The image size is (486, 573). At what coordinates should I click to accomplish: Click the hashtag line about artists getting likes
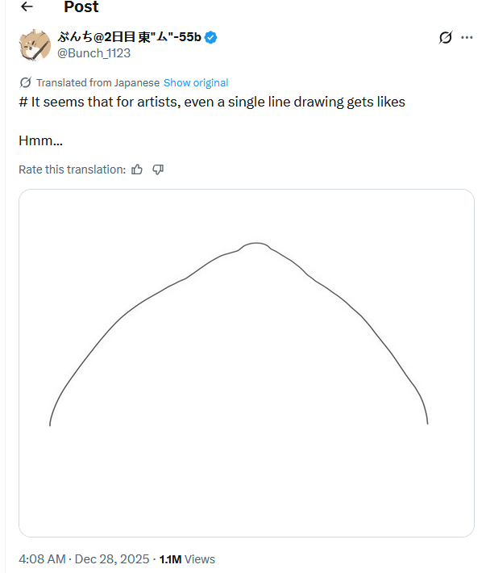[212, 102]
